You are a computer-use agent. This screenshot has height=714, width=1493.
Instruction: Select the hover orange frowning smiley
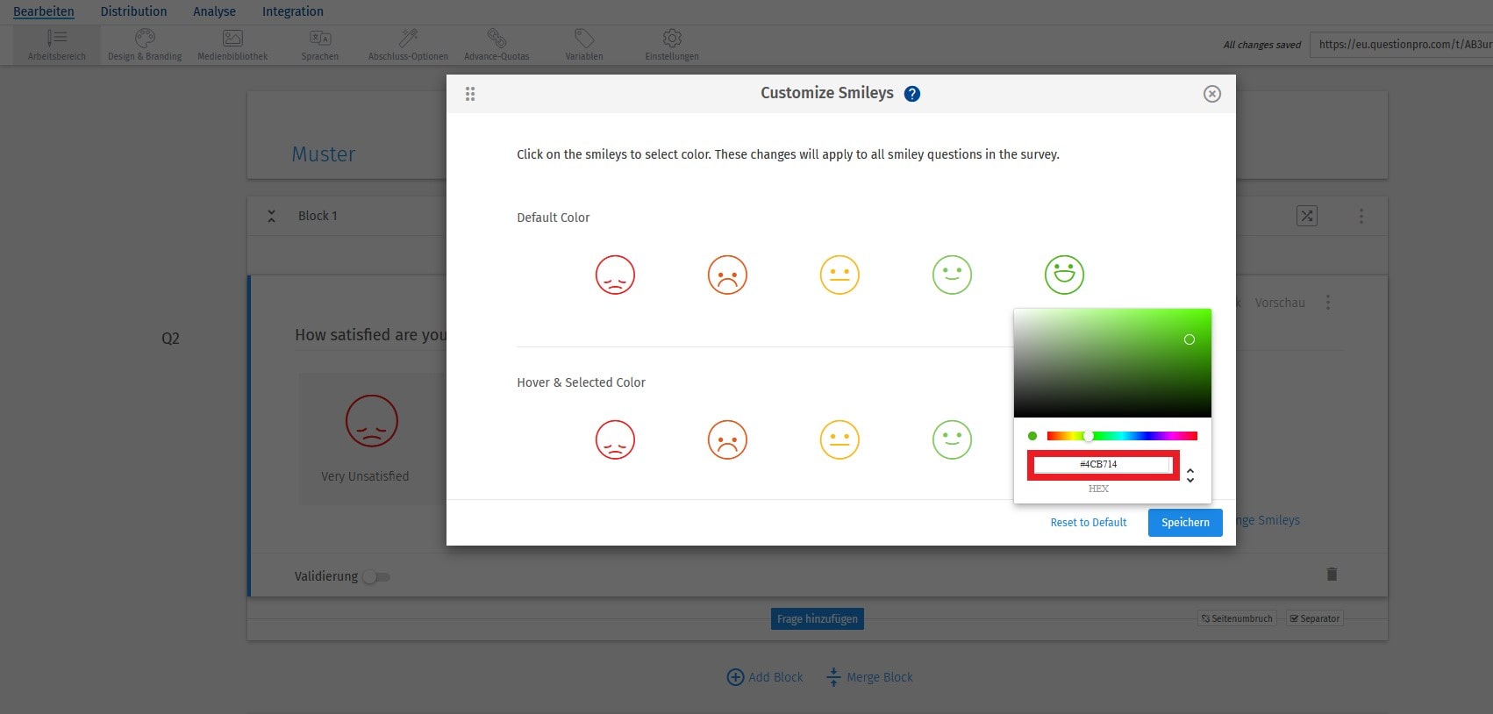pyautogui.click(x=727, y=439)
